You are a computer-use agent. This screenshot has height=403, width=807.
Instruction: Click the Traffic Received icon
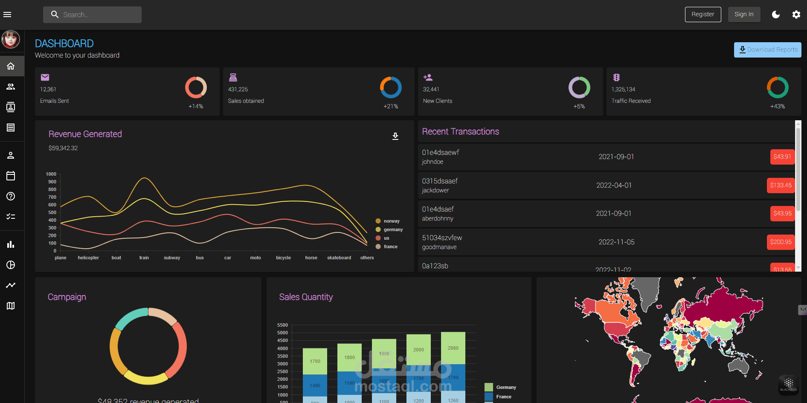616,77
